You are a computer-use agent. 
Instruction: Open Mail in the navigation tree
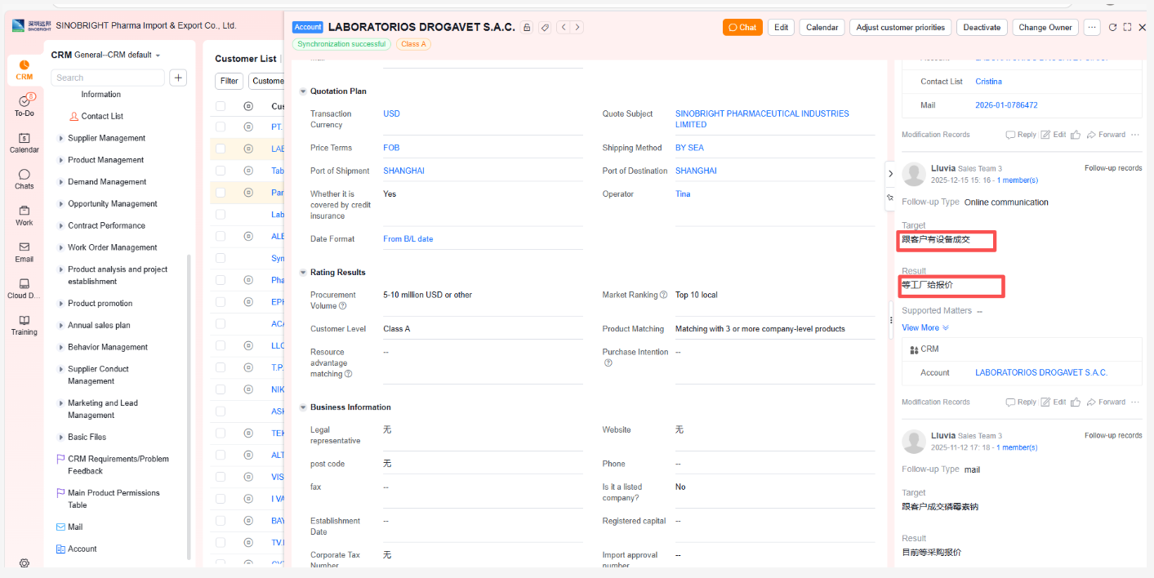(75, 527)
